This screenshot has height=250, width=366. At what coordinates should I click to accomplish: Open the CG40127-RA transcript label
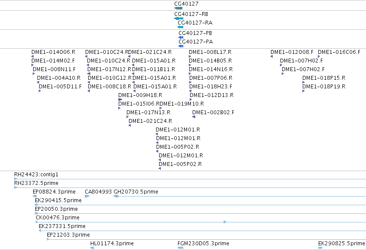click(x=195, y=23)
